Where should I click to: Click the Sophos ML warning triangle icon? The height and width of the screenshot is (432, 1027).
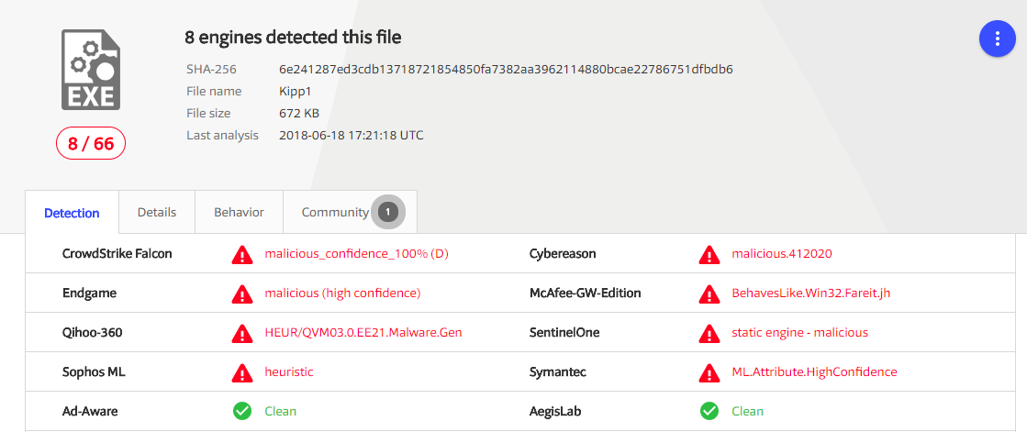(x=242, y=372)
